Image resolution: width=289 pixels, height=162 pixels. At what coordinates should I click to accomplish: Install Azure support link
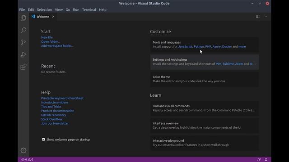pos(217,46)
